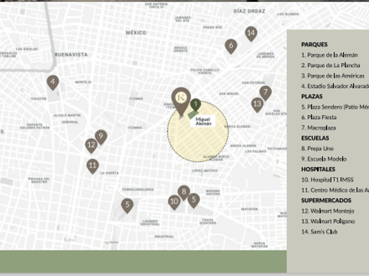Click map pin number 14

pyautogui.click(x=251, y=33)
